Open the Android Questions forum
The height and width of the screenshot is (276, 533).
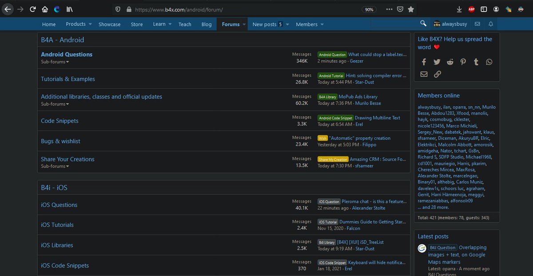(67, 54)
